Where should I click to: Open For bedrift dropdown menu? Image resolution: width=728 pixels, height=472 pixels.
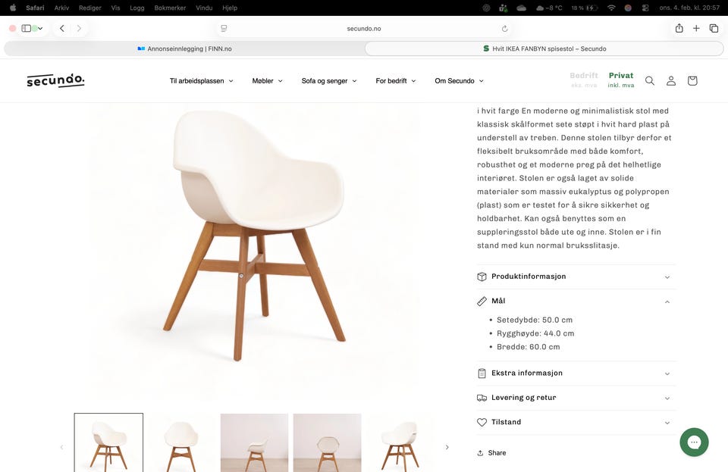tap(396, 80)
